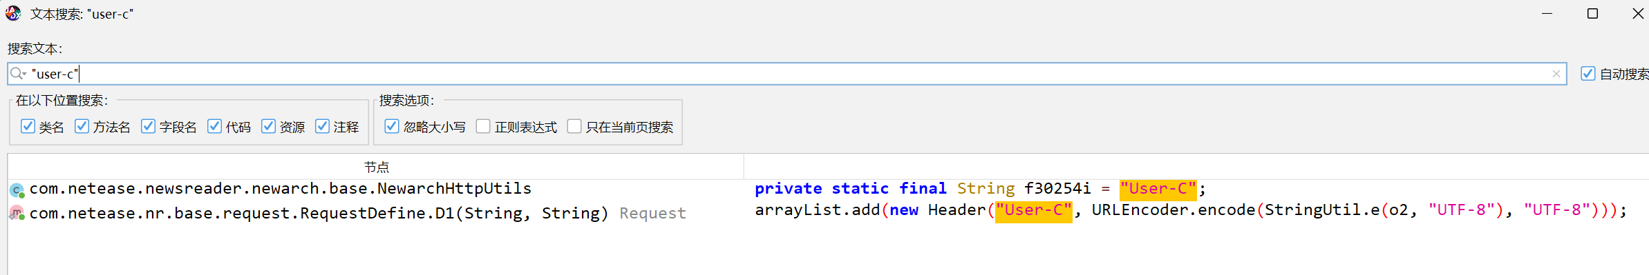Disable the 资源 checkbox
1649x275 pixels.
click(268, 126)
